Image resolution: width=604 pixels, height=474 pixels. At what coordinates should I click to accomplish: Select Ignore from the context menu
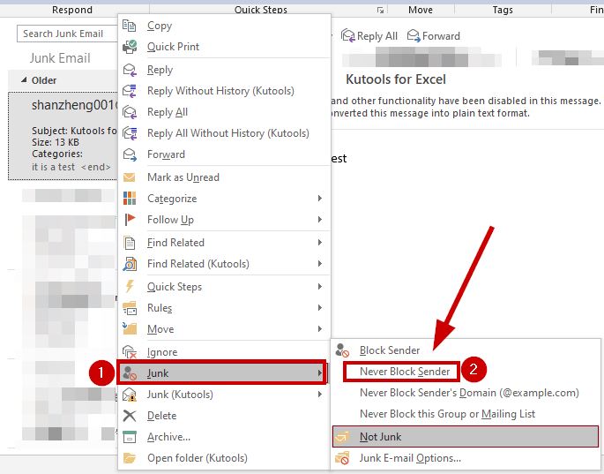[x=224, y=351]
